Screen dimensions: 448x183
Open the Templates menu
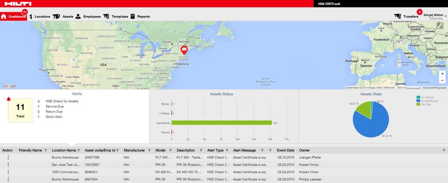(120, 17)
